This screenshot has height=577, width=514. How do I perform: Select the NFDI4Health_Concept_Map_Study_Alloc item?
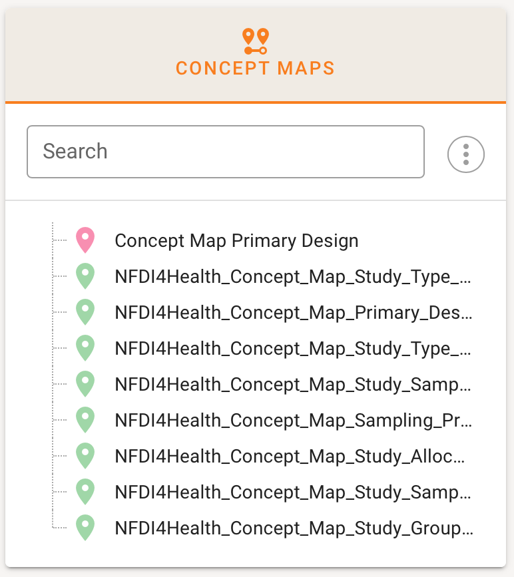290,456
